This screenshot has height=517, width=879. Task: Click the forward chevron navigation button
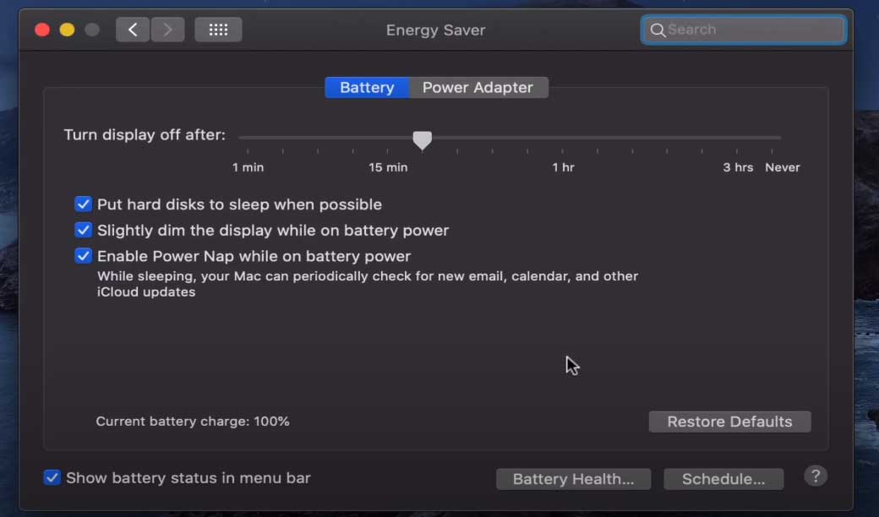(167, 30)
